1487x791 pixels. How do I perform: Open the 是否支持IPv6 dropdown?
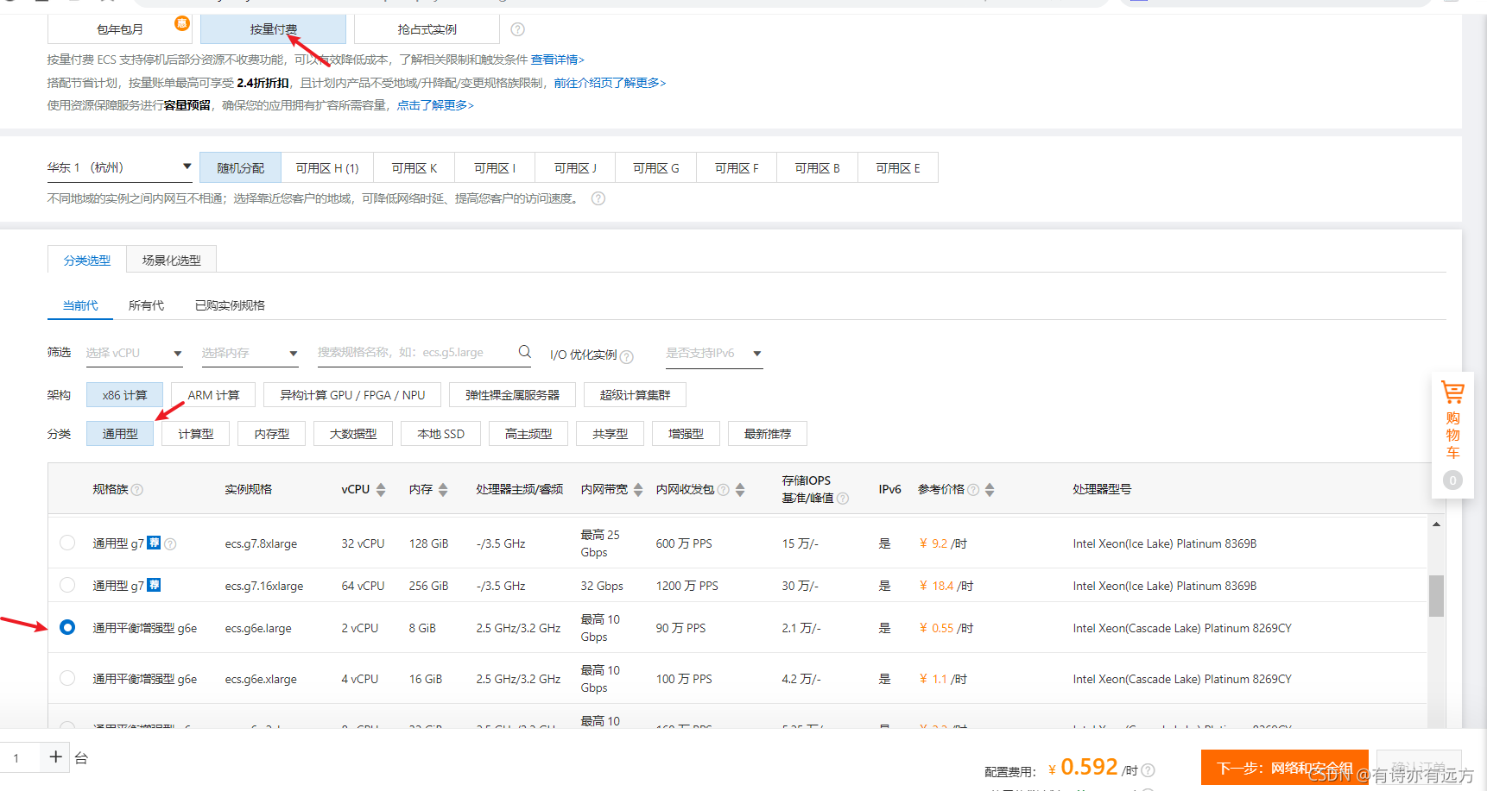756,353
